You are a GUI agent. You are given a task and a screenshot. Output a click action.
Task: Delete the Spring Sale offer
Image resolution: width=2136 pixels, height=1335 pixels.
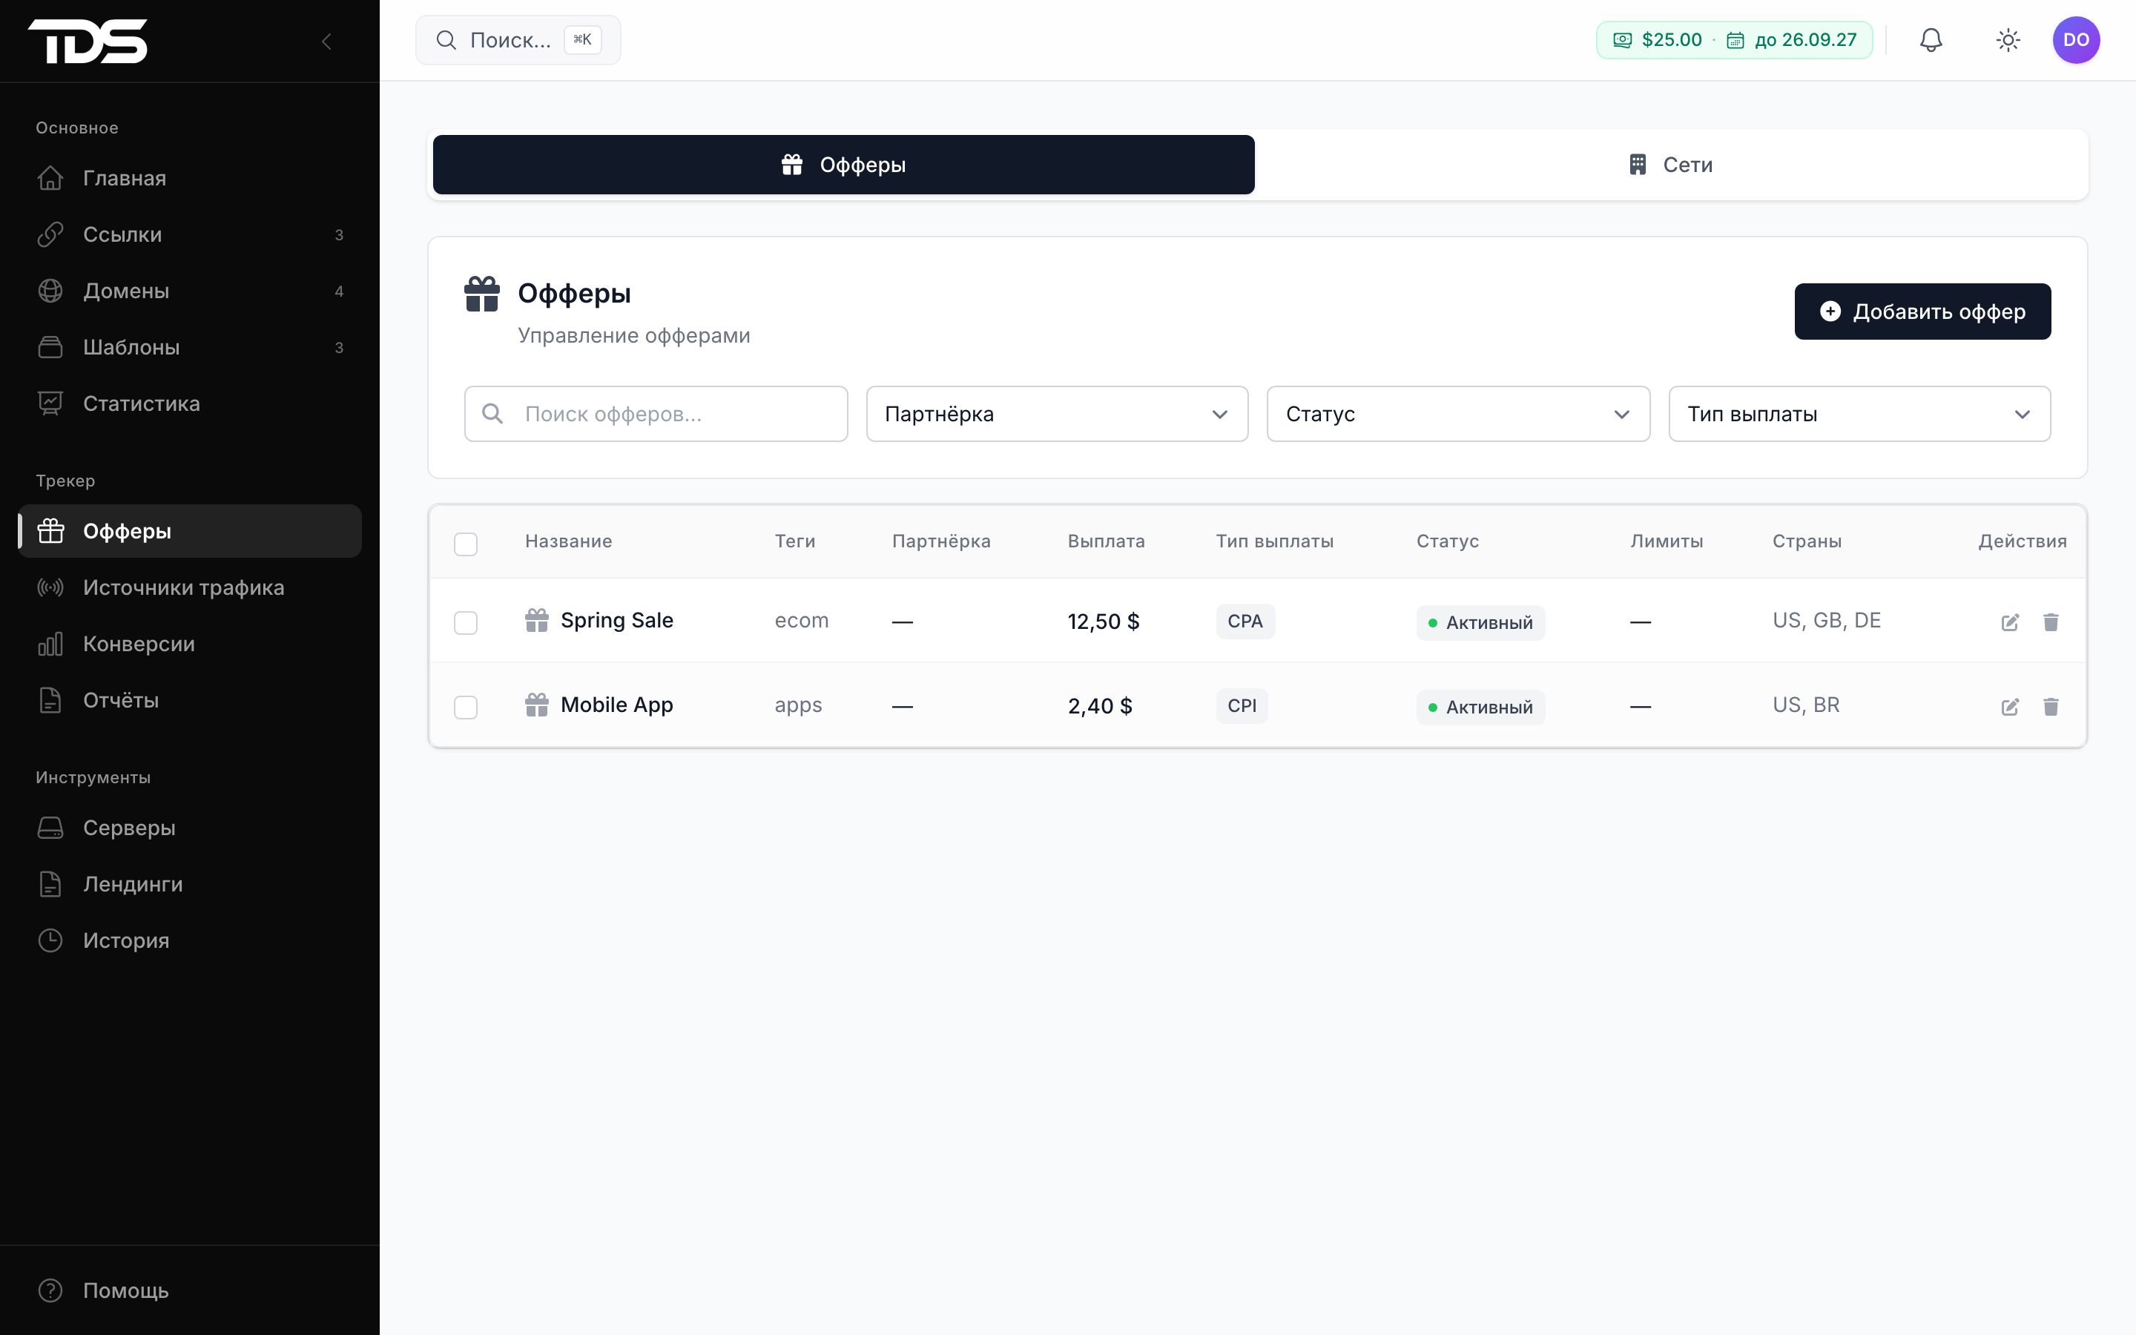pyautogui.click(x=2051, y=622)
